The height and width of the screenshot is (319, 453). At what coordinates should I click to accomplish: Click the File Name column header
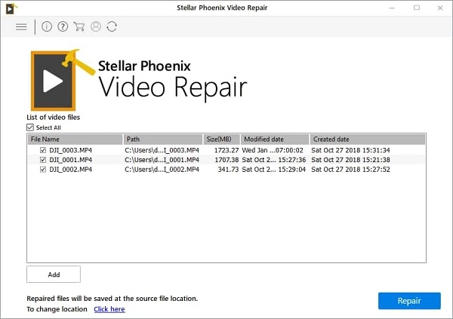75,140
